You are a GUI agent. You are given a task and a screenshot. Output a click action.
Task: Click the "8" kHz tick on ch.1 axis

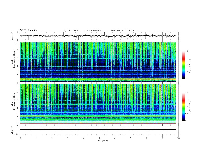click(x=18, y=50)
